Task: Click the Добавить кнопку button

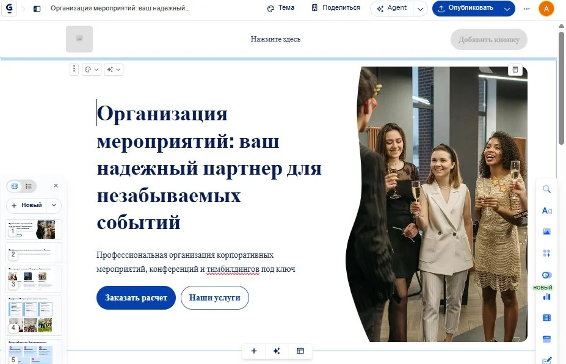Action: (488, 39)
